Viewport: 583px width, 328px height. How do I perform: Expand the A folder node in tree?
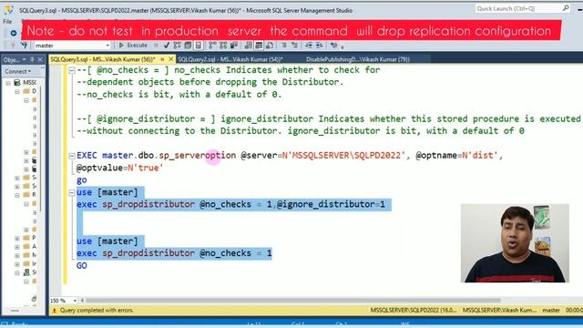coord(17,247)
